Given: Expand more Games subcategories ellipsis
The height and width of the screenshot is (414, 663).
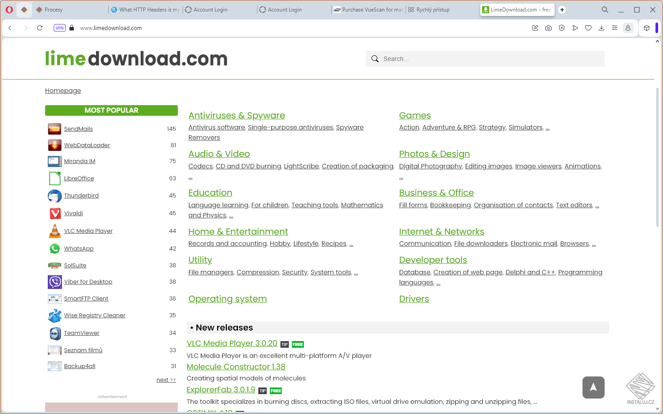Looking at the screenshot, I should [x=548, y=128].
